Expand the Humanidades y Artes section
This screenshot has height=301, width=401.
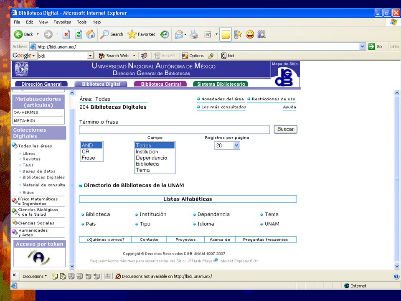[15, 232]
